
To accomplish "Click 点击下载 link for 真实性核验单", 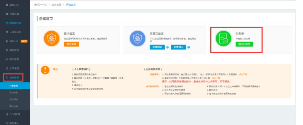I will pyautogui.click(x=216, y=78).
